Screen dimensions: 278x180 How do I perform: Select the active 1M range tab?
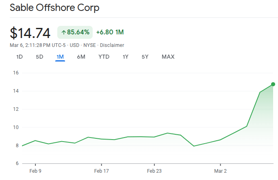coord(60,57)
